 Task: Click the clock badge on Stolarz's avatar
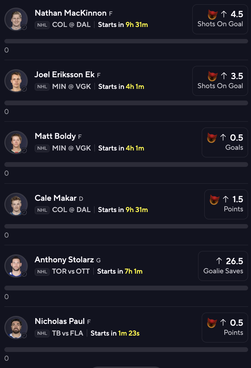pyautogui.click(x=24, y=274)
